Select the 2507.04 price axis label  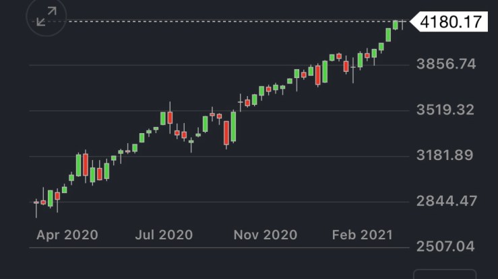pos(447,247)
